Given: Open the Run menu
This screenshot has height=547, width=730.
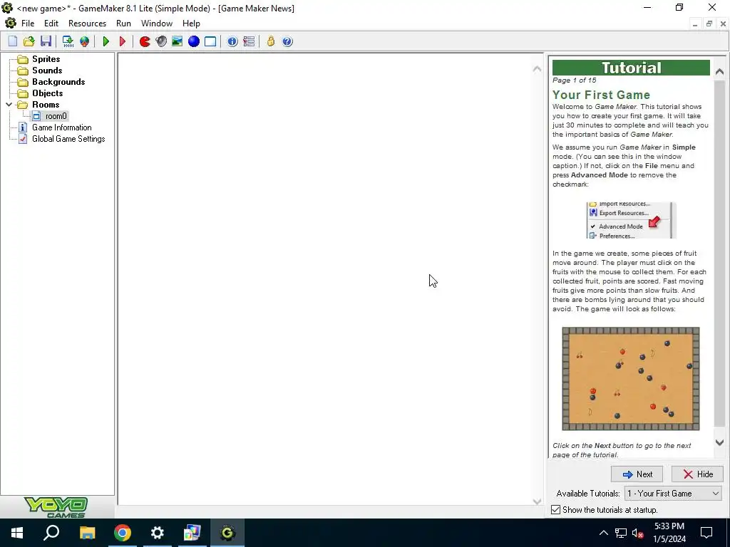Looking at the screenshot, I should tap(123, 24).
